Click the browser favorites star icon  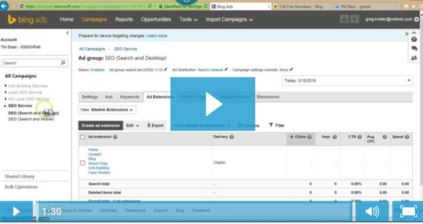pyautogui.click(x=414, y=6)
